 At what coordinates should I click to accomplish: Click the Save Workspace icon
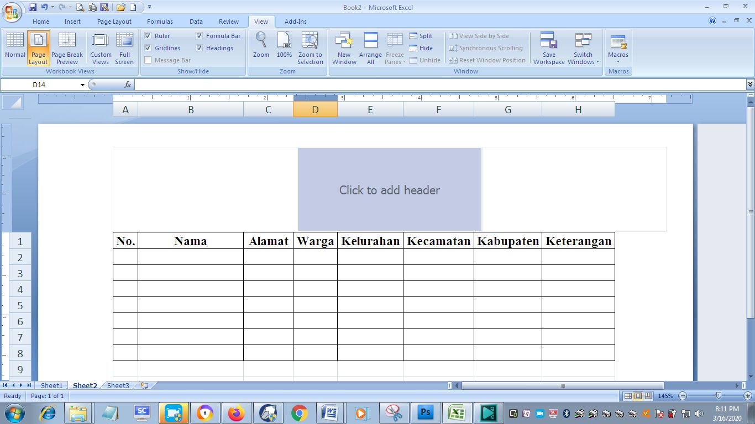click(x=549, y=48)
